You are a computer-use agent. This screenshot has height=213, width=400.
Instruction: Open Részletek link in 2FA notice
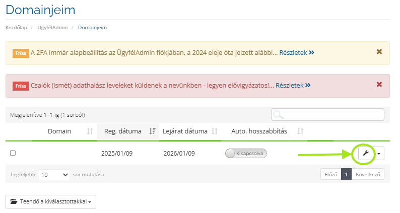[x=297, y=52]
